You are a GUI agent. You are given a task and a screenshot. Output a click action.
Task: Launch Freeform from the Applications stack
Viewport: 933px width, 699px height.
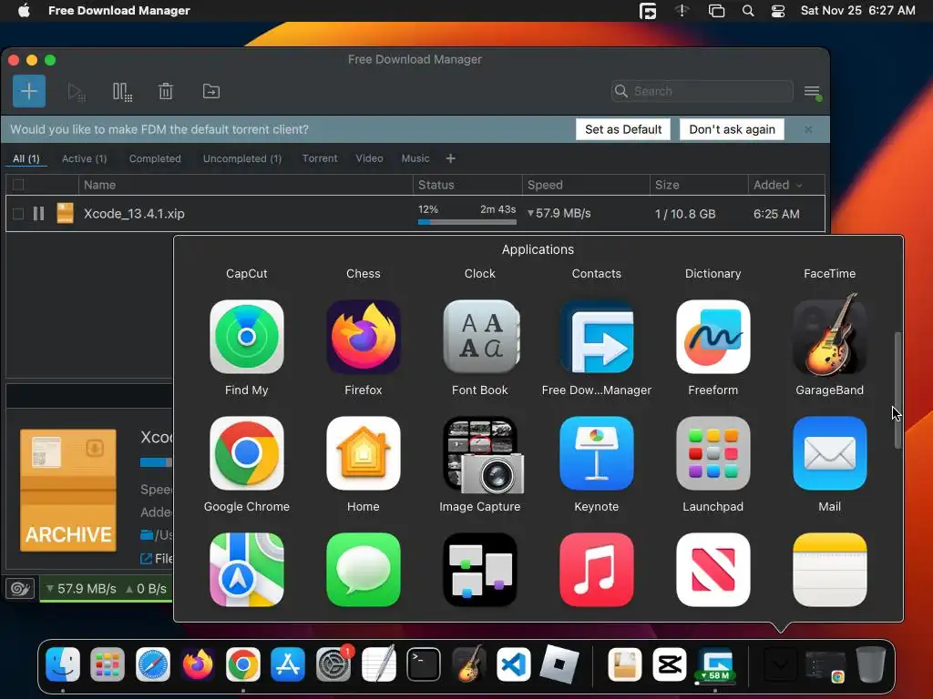point(713,337)
